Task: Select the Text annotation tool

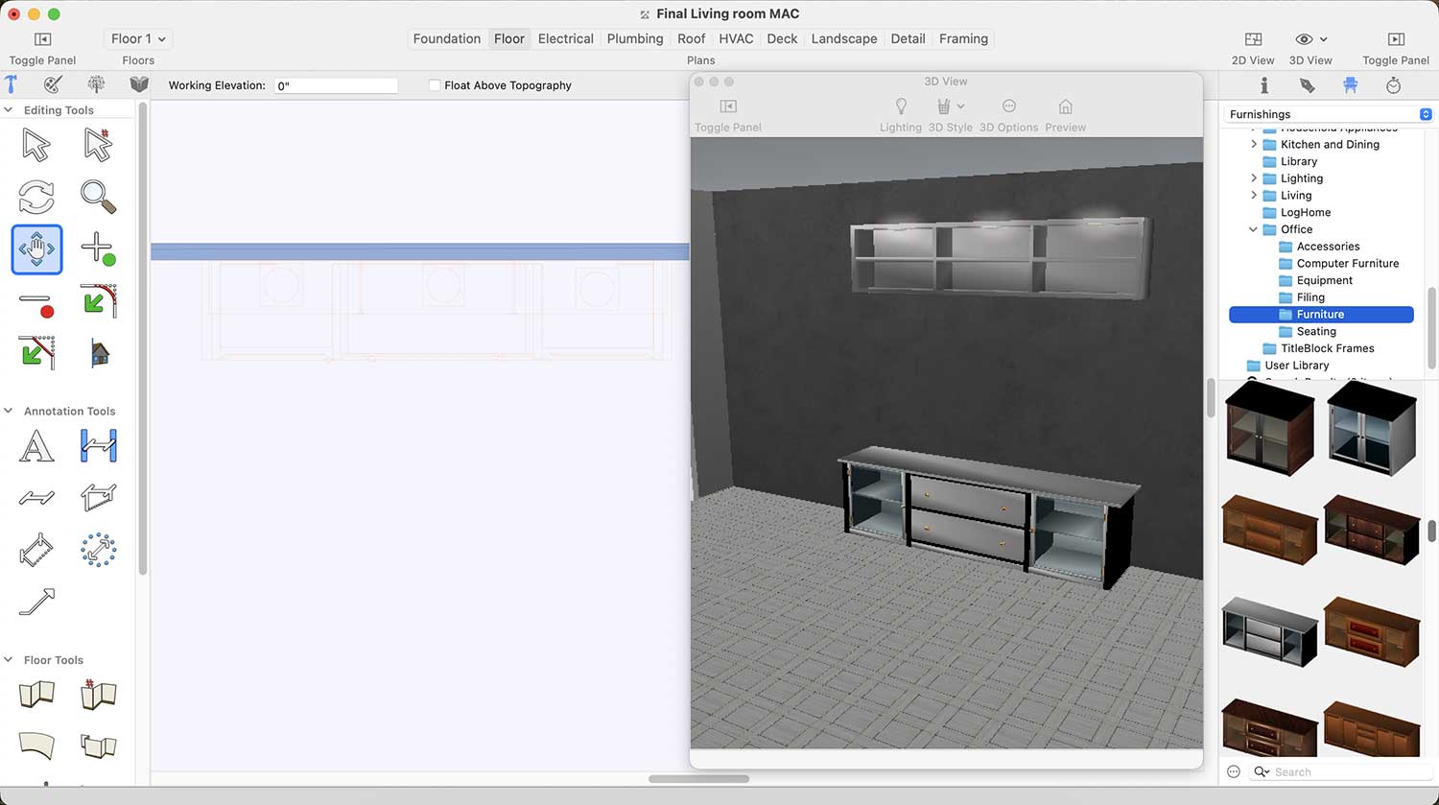Action: (36, 446)
